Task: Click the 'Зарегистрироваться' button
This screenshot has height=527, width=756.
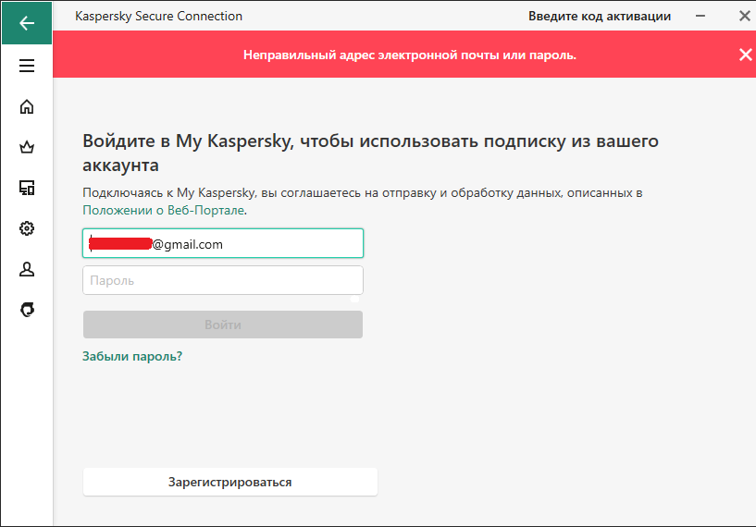Action: click(230, 482)
